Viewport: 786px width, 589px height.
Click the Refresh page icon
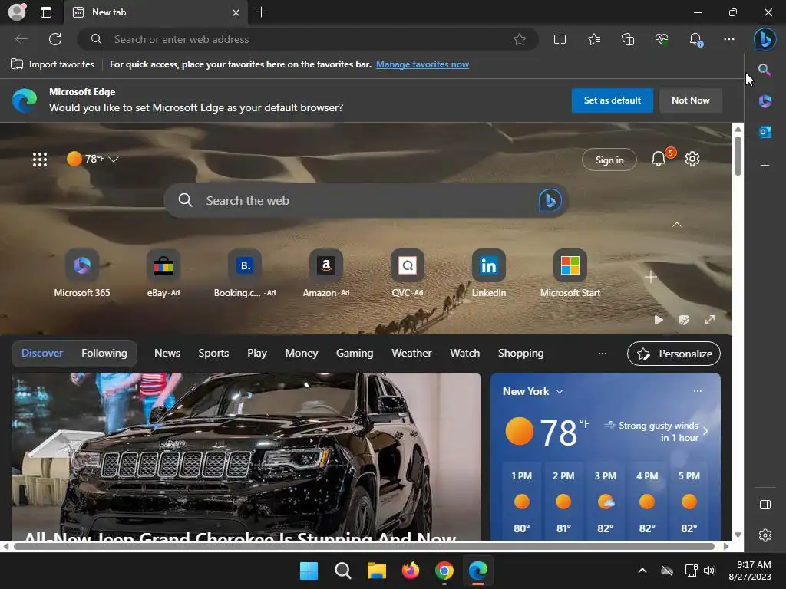pos(55,39)
